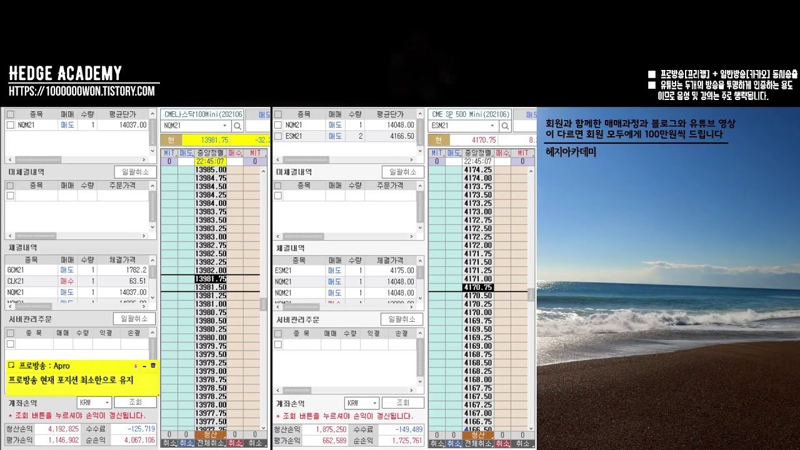The width and height of the screenshot is (800, 450).
Task: Click 전체취소 button under NQM21 ladder
Action: (211, 443)
